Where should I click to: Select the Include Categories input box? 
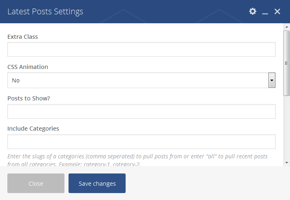point(142,142)
